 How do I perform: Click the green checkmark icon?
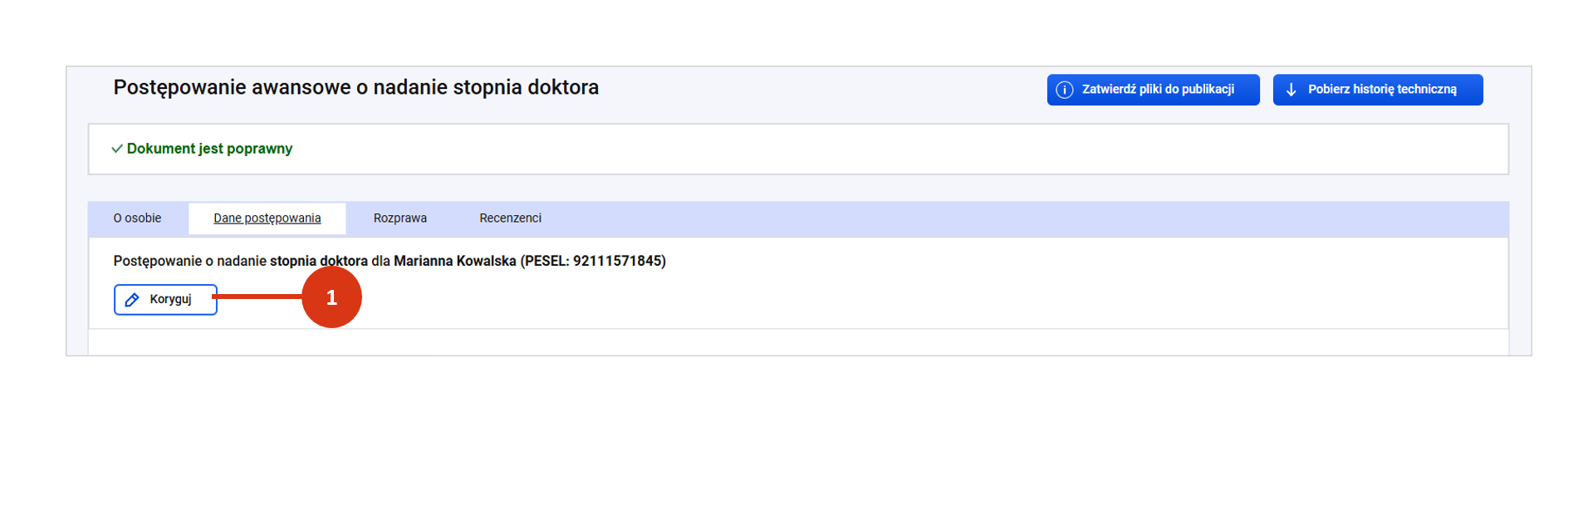tap(117, 149)
